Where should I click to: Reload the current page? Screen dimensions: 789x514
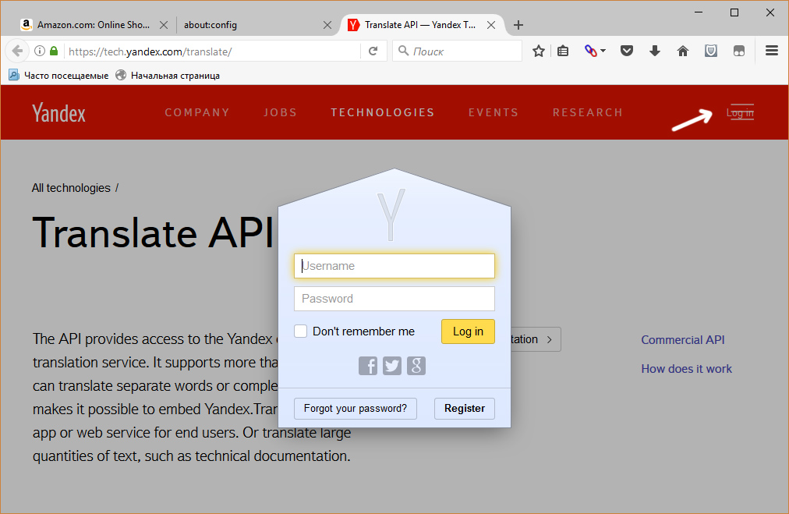[373, 51]
